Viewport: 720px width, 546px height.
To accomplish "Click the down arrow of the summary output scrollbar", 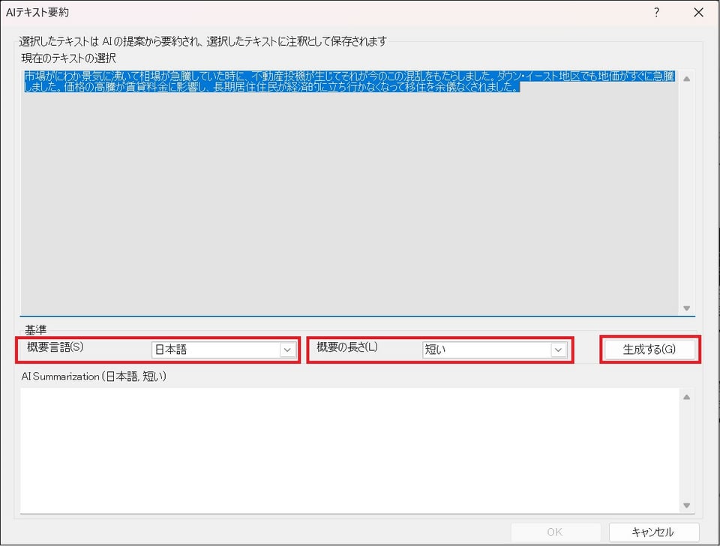I will pyautogui.click(x=686, y=505).
